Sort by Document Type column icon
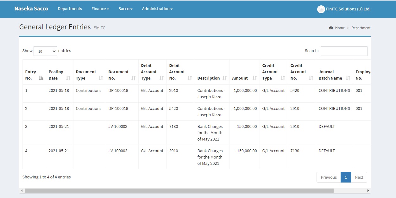The width and height of the screenshot is (396, 198). pos(101,78)
